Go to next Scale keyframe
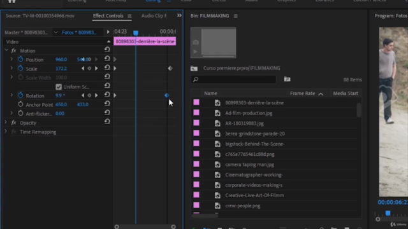Viewport: 408px width, 229px height. click(x=96, y=69)
